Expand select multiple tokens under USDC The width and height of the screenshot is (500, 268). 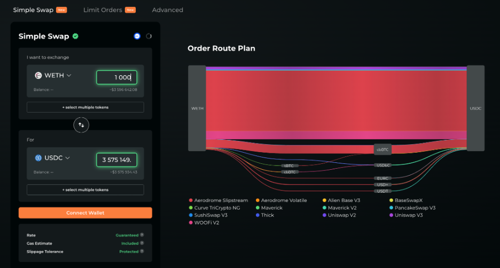coord(85,190)
